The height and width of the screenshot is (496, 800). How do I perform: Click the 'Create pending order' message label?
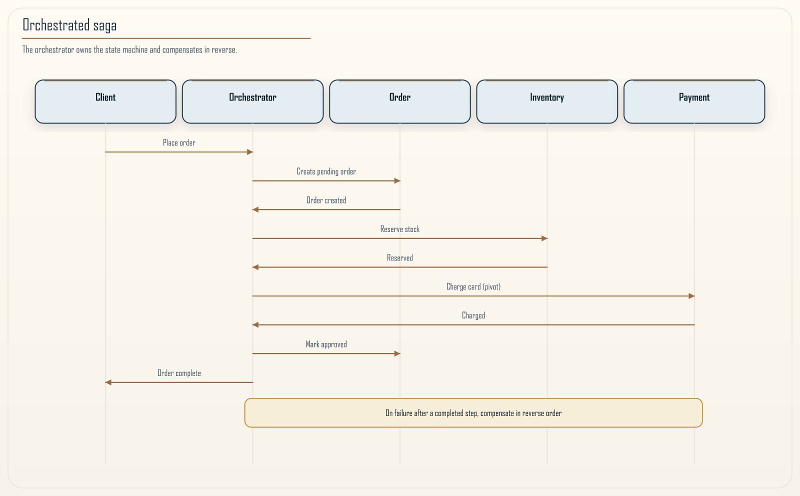(x=326, y=171)
